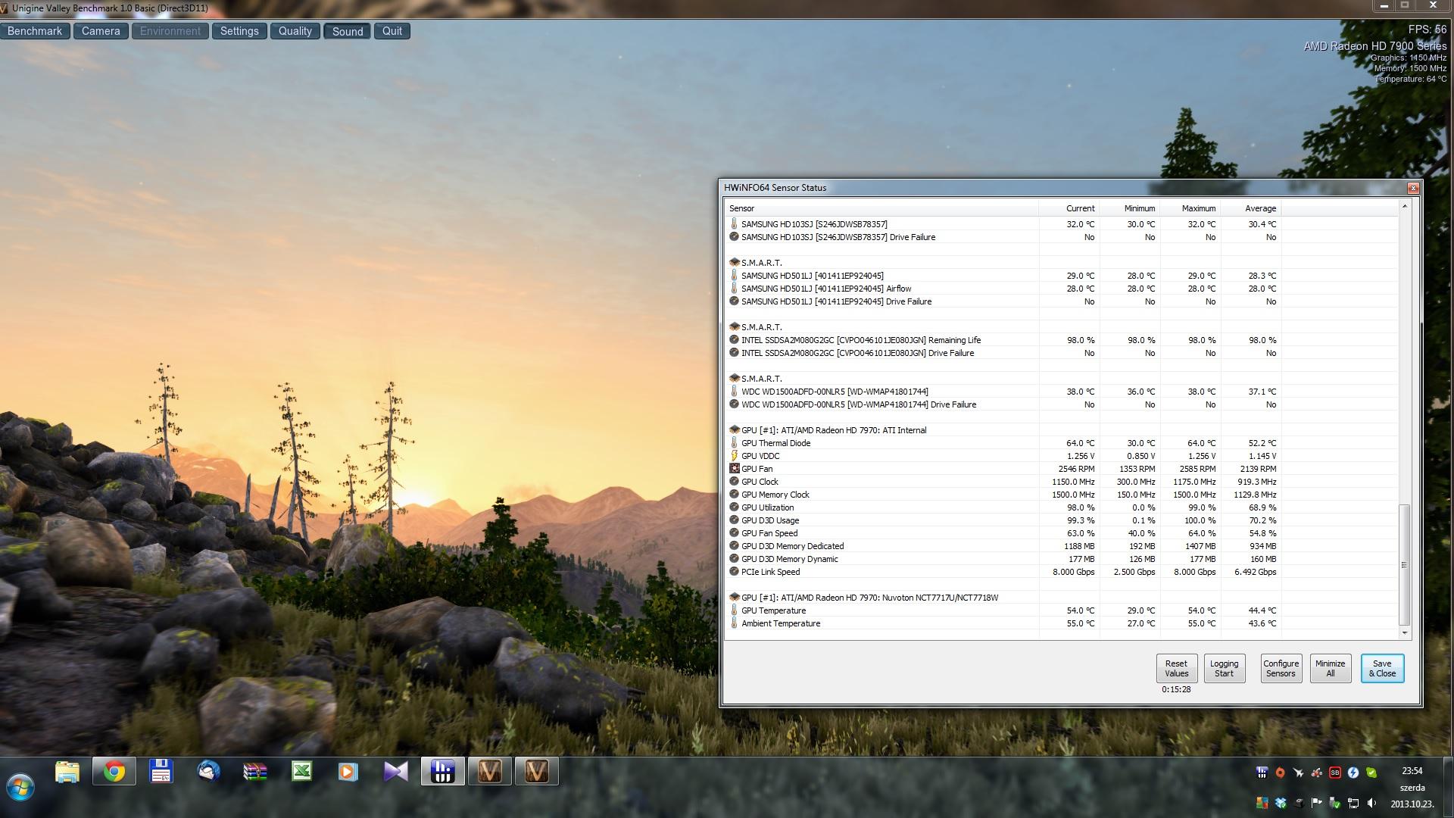Image resolution: width=1454 pixels, height=818 pixels.
Task: Click Logging Start button
Action: pos(1224,668)
